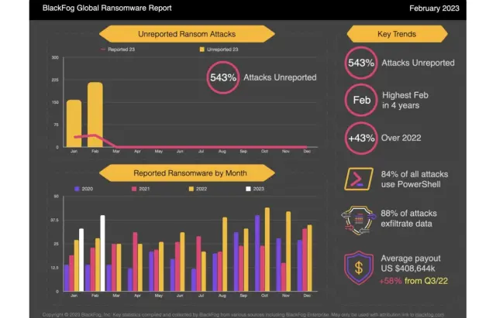Click the 2021 legend color swatch
Image resolution: width=496 pixels, height=318 pixels.
coord(133,189)
